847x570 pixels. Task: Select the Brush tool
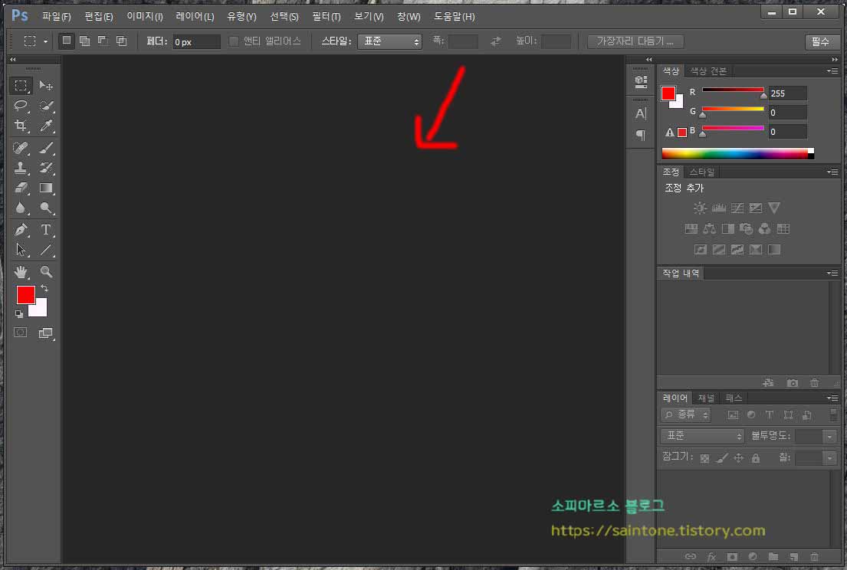point(47,147)
